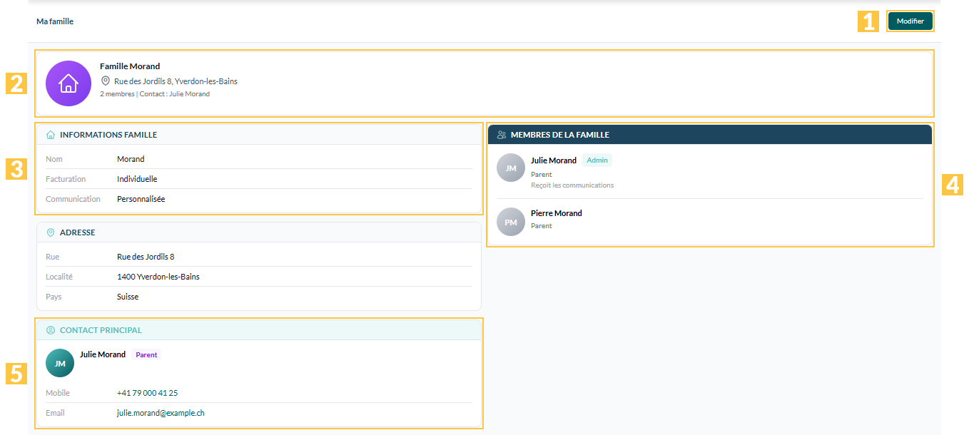This screenshot has height=435, width=969.
Task: Click the Adresse header title
Action: click(x=77, y=232)
